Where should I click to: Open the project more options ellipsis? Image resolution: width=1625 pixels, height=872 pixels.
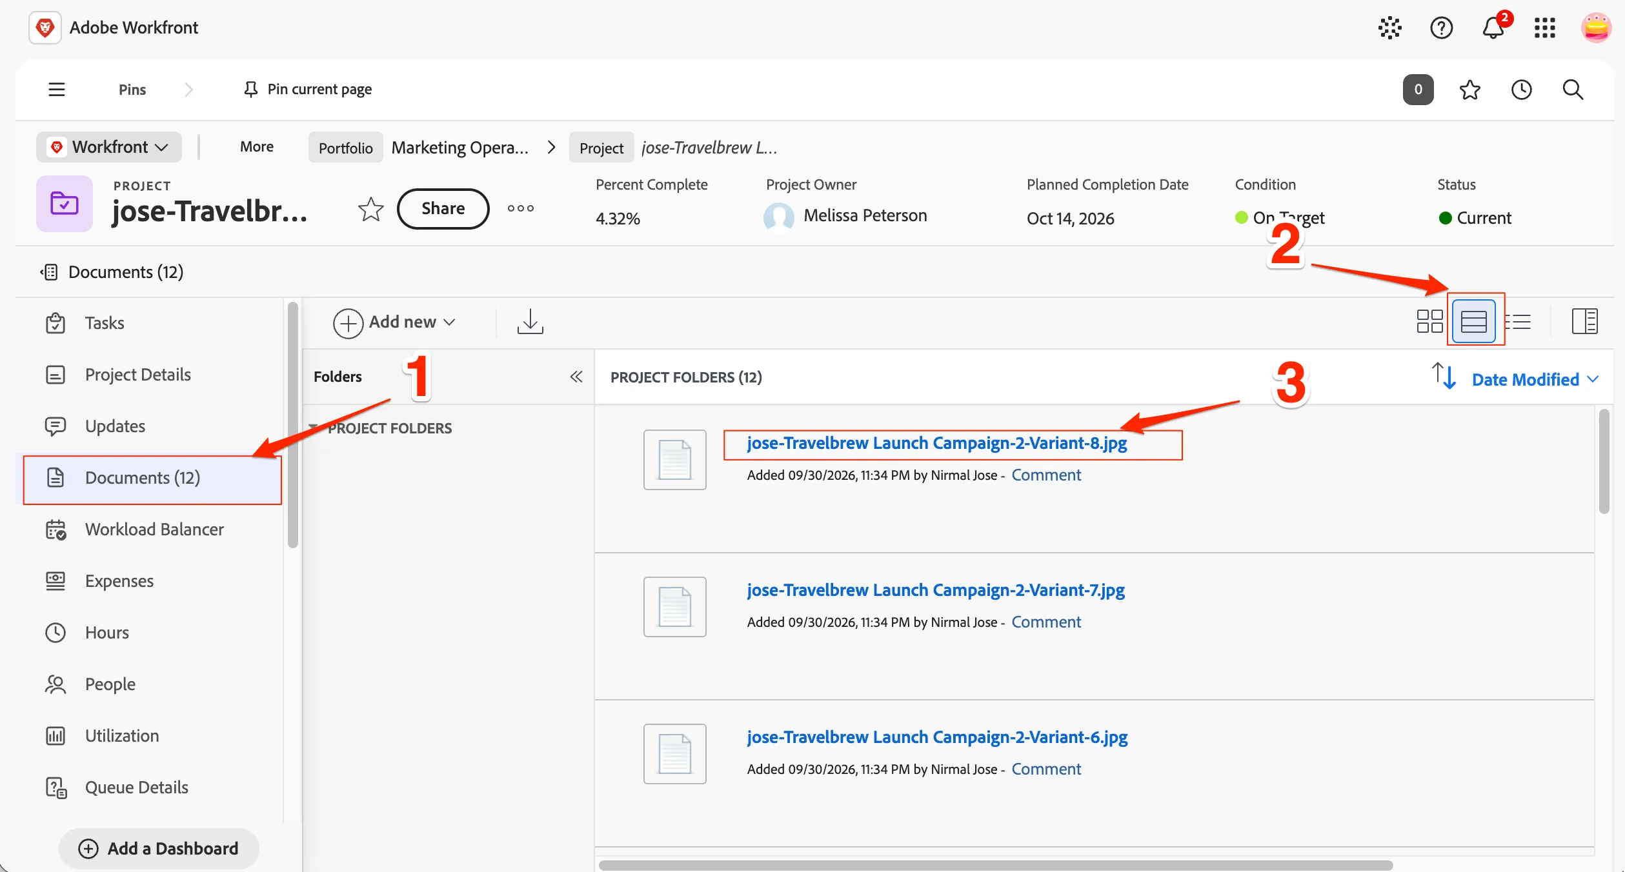pos(520,208)
